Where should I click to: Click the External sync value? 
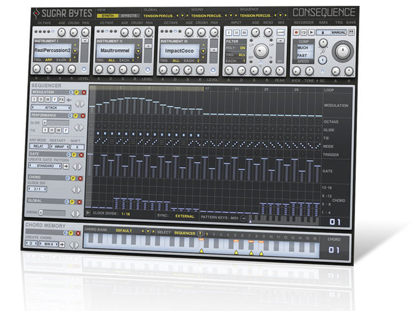[184, 216]
